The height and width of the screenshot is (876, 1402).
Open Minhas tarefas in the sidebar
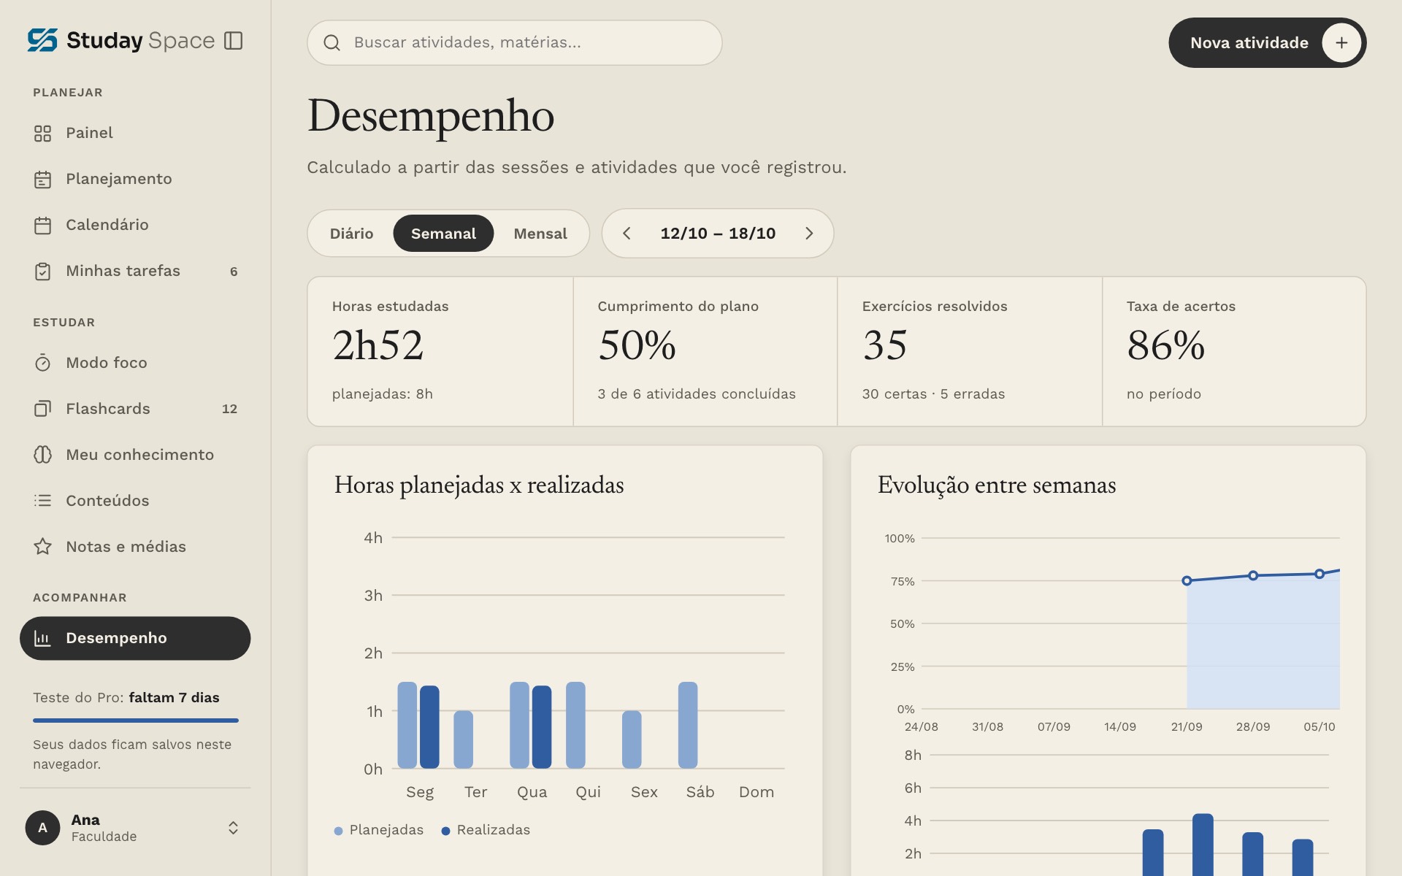(135, 272)
